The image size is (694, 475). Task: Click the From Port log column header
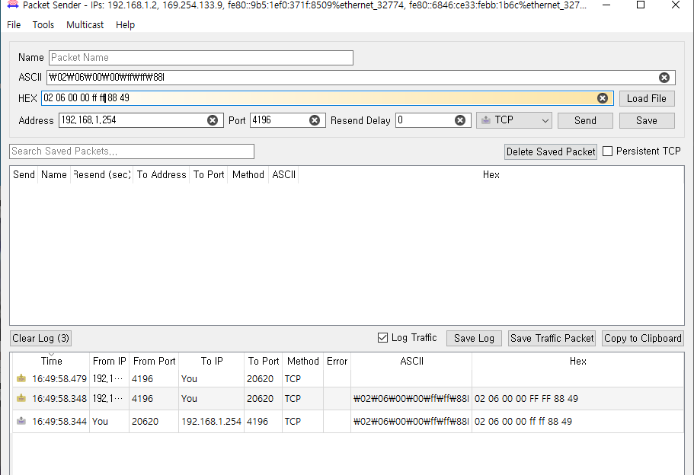pos(154,361)
